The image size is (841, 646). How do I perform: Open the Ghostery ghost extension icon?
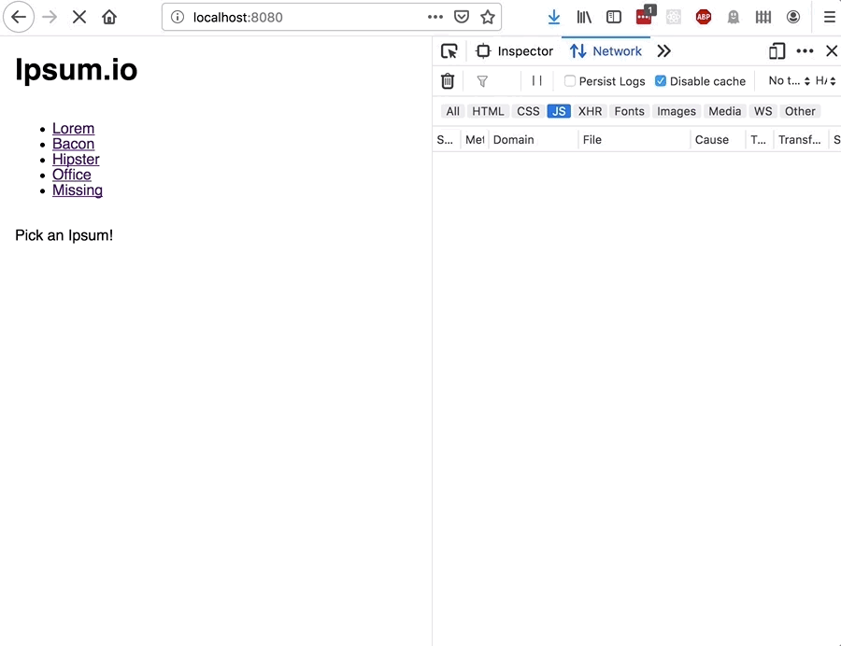click(734, 17)
